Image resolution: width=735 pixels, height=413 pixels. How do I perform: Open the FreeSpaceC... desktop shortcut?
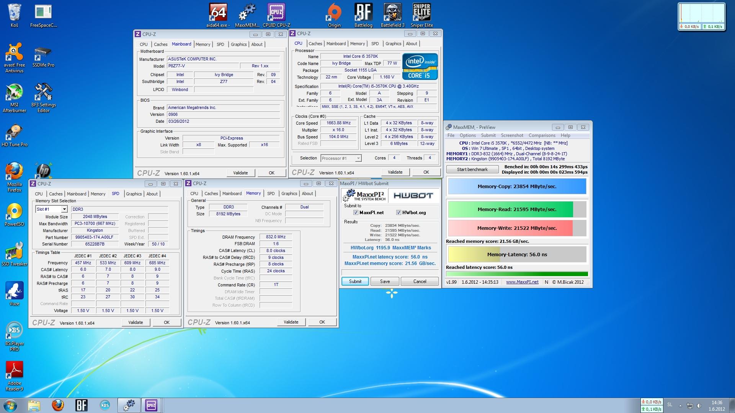43,15
